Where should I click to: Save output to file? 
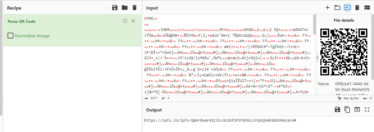click(x=337, y=110)
